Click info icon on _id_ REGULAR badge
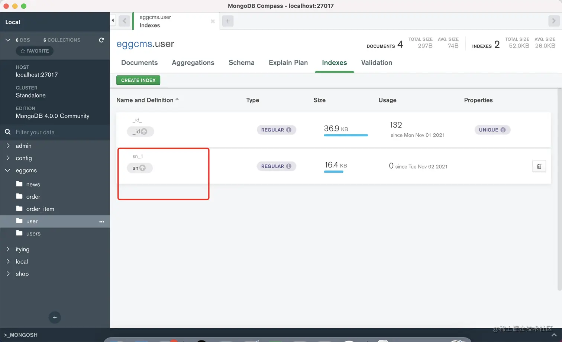This screenshot has height=342, width=562. tap(289, 130)
